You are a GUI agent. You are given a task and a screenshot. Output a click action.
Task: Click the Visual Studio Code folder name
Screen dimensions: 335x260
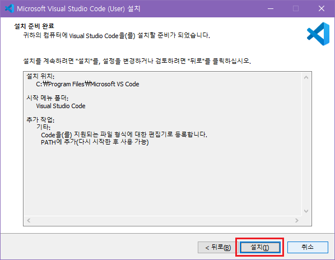[x=61, y=106]
